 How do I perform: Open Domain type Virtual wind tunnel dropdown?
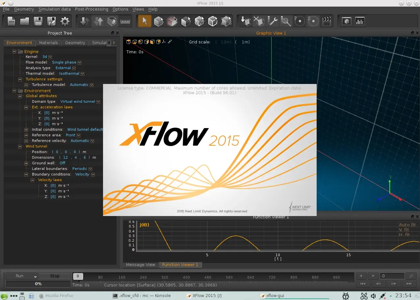[x=98, y=102]
